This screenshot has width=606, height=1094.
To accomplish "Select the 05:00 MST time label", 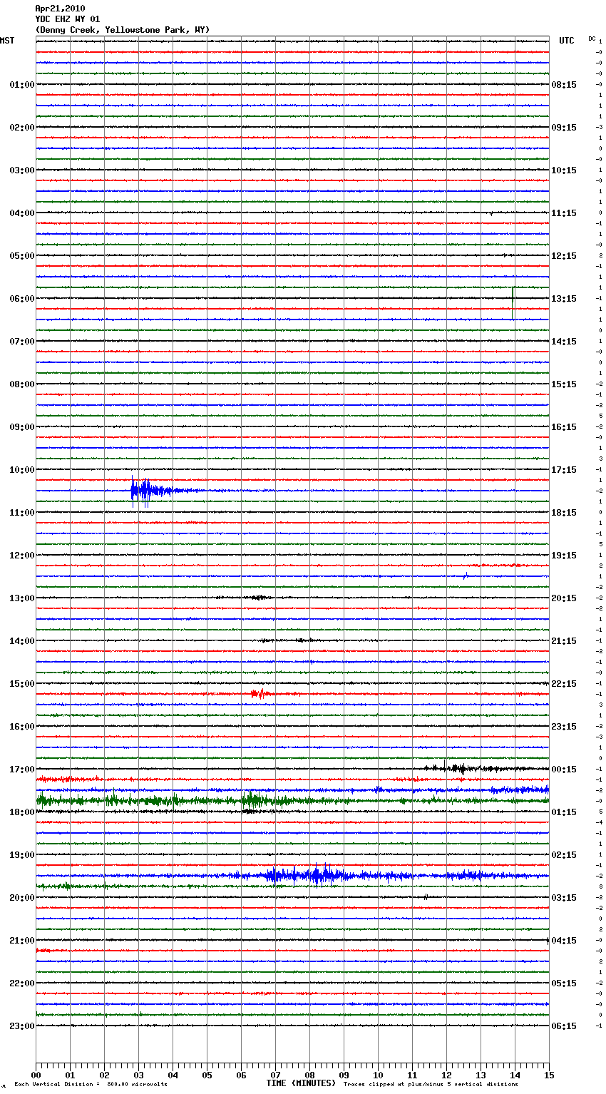I will pyautogui.click(x=21, y=256).
